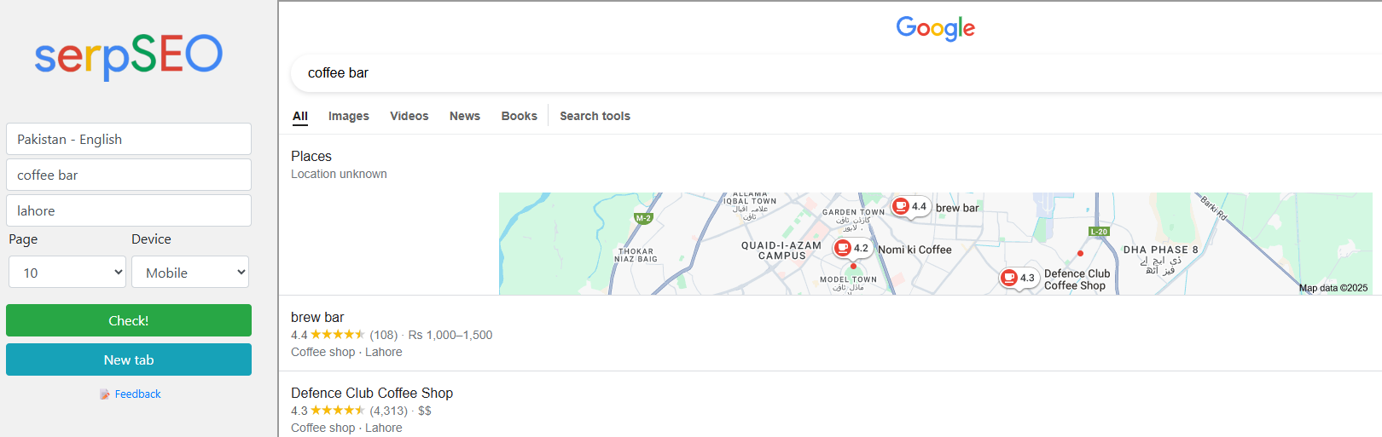The width and height of the screenshot is (1382, 437).
Task: Click the M-2 highway marker on map
Action: click(643, 218)
